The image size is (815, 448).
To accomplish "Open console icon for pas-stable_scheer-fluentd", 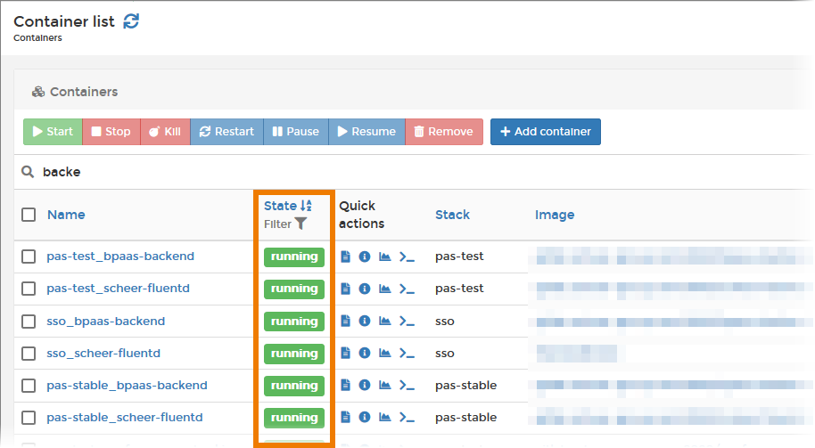I will point(407,418).
